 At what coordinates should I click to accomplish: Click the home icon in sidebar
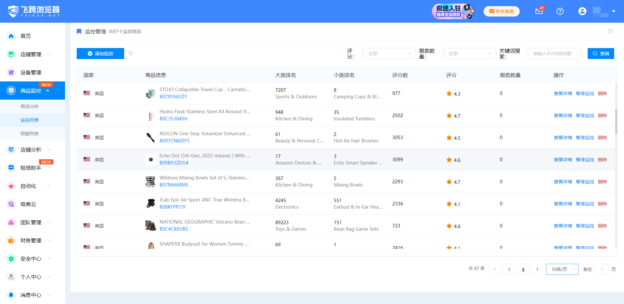[11, 36]
